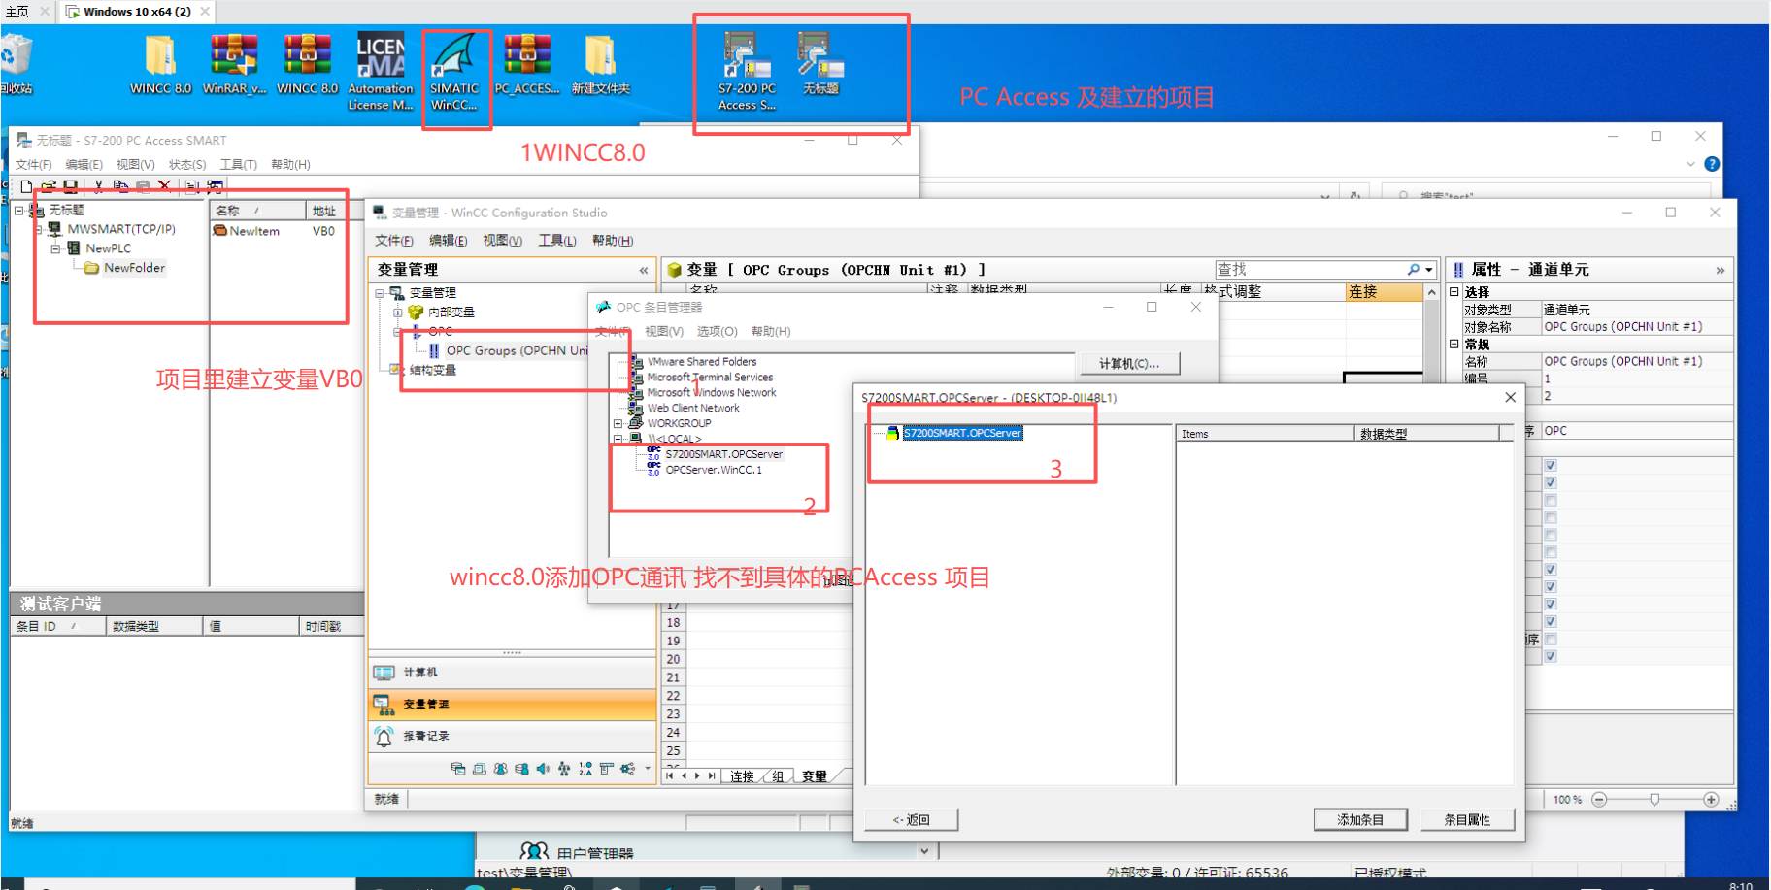Image resolution: width=1771 pixels, height=890 pixels.
Task: Launch the S7-200 PC Access S... desktop shortcut
Action: click(747, 72)
